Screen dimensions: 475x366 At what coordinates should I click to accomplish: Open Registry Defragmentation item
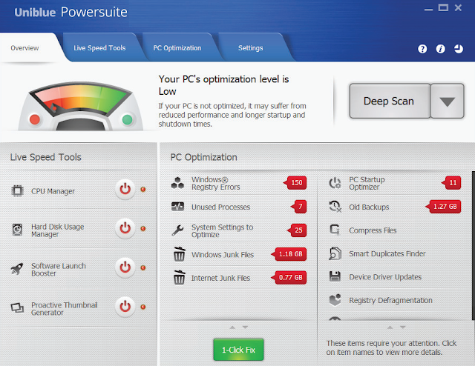tap(390, 300)
